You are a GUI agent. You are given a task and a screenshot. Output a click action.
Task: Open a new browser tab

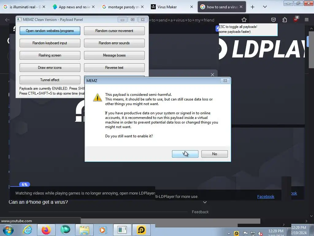tap(253, 7)
